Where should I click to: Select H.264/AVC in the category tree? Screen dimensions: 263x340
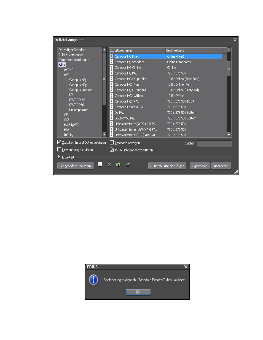(x=71, y=125)
